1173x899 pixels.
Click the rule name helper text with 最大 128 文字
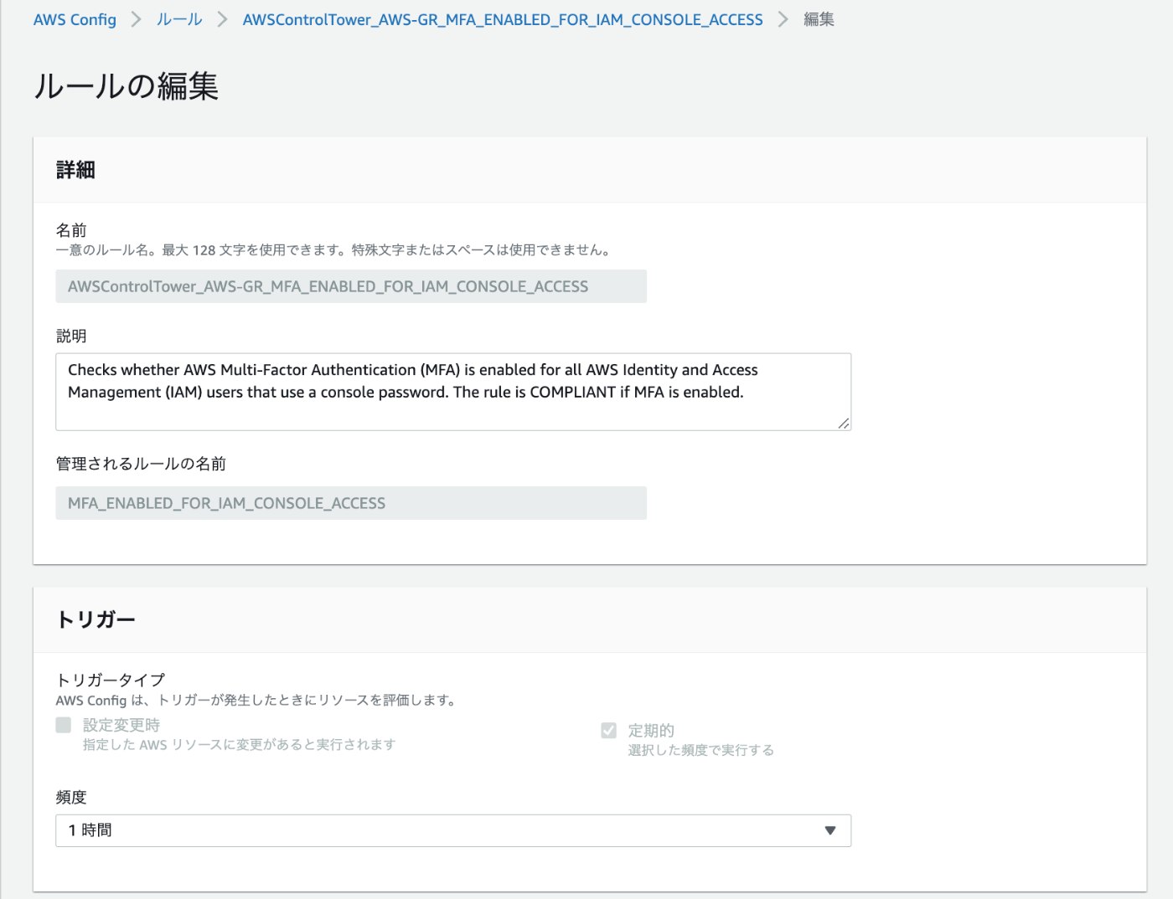335,249
